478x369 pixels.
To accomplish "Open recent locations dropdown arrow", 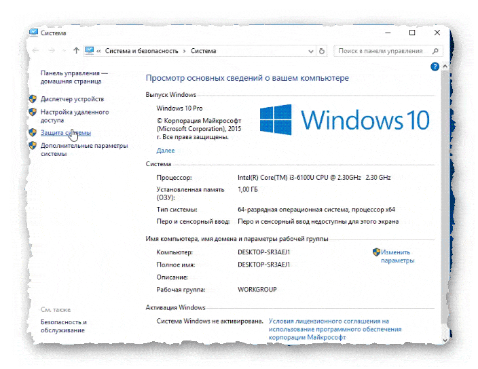I will click(x=64, y=51).
